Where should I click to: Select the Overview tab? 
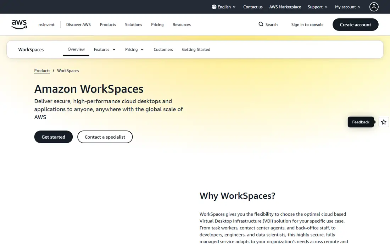pyautogui.click(x=76, y=49)
